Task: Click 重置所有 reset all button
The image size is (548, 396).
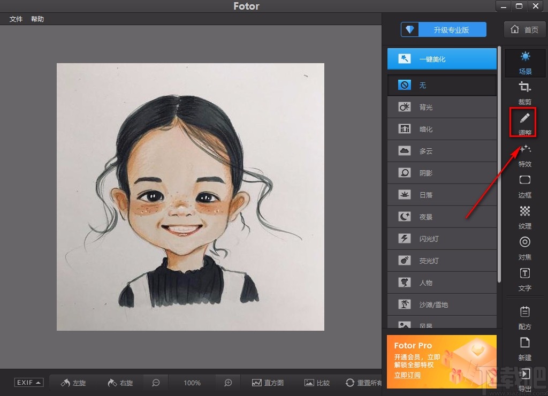Action: 363,383
